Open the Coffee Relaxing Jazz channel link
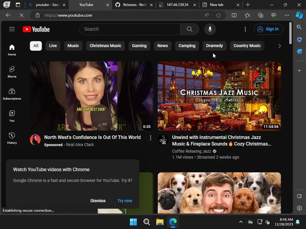Viewport: 306px width, 229px height. pos(192,151)
